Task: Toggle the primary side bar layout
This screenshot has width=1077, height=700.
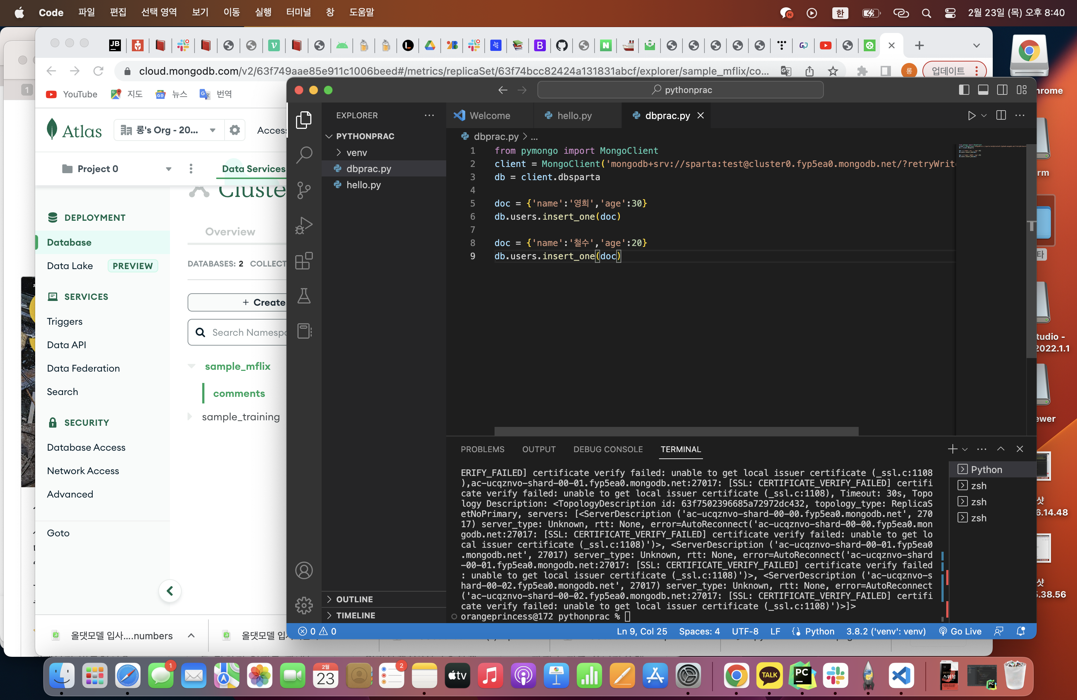Action: click(964, 90)
